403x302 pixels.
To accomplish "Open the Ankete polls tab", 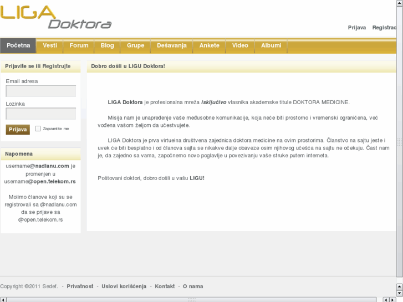I will 210,45.
